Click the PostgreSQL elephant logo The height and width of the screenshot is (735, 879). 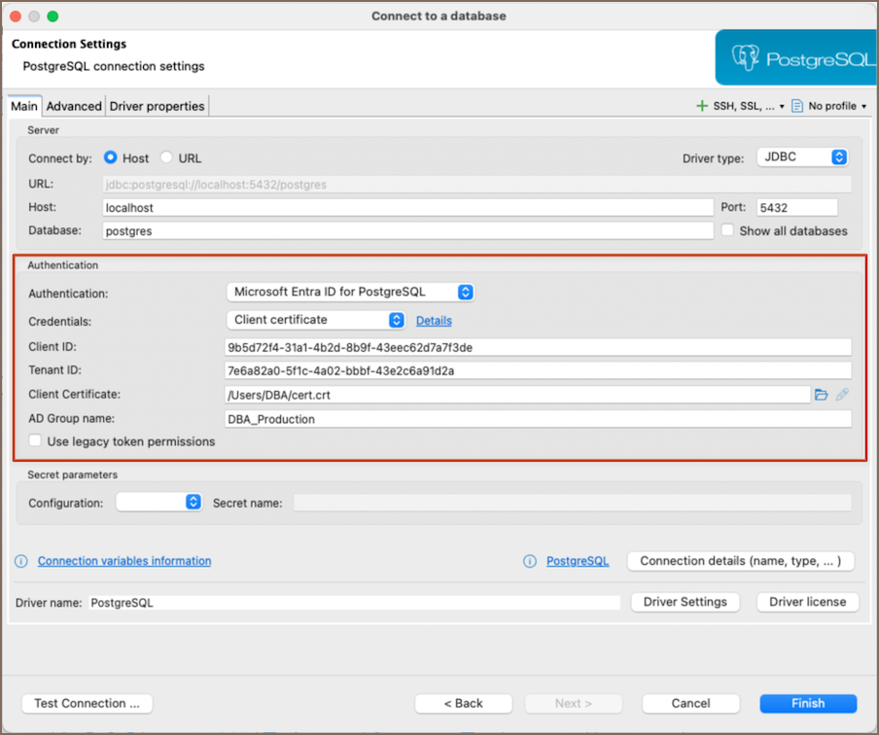click(x=746, y=58)
